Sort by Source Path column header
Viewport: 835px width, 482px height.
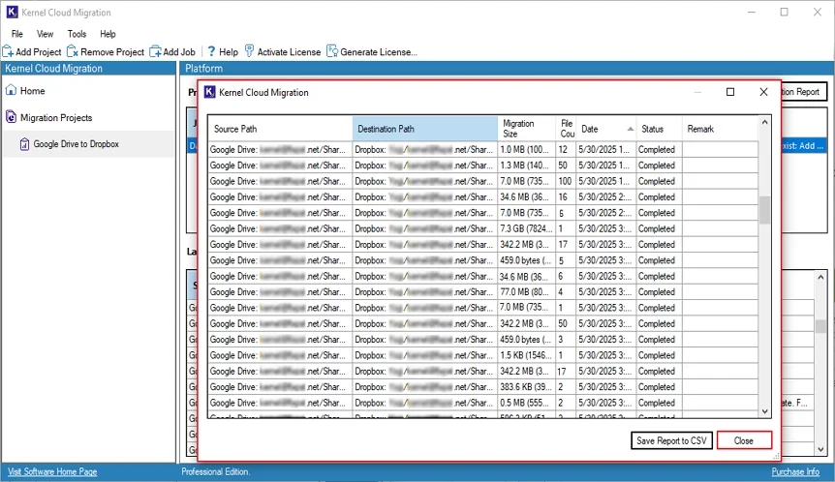click(x=280, y=129)
